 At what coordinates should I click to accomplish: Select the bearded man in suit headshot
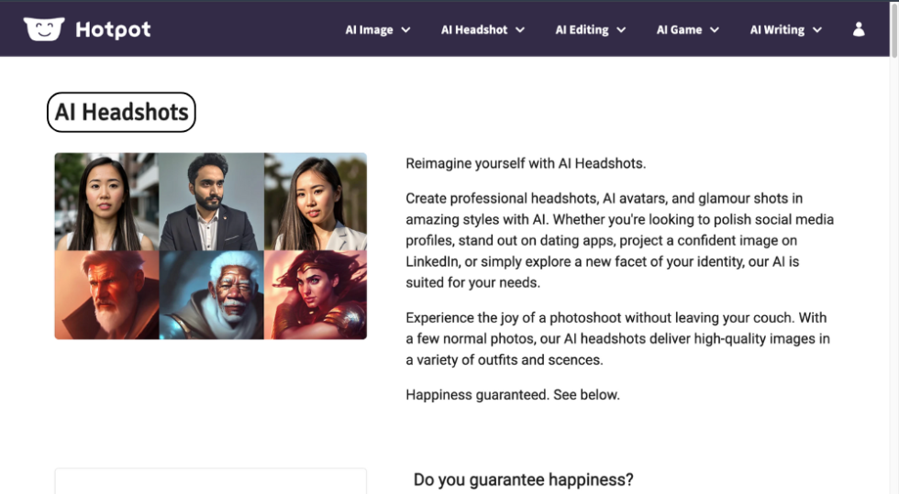[211, 202]
